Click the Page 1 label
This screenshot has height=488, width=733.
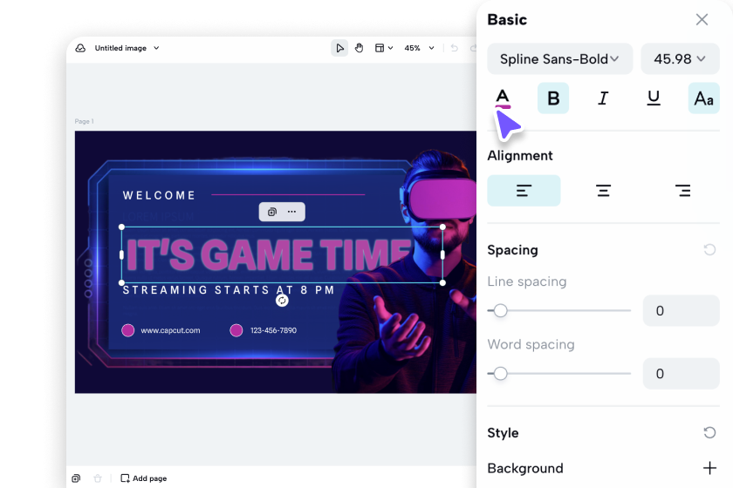click(84, 121)
